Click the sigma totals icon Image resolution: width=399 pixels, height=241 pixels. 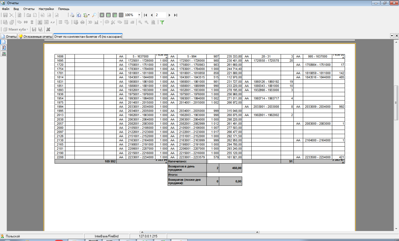point(40,22)
